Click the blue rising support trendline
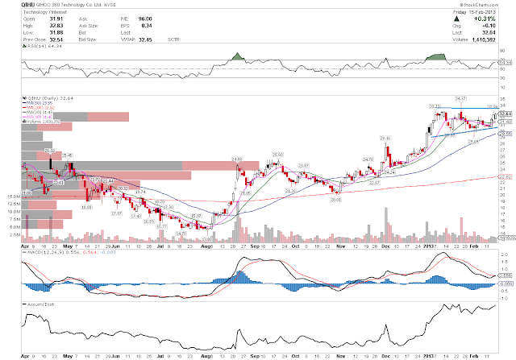Screen dimensions: 516x360 pos(464,132)
